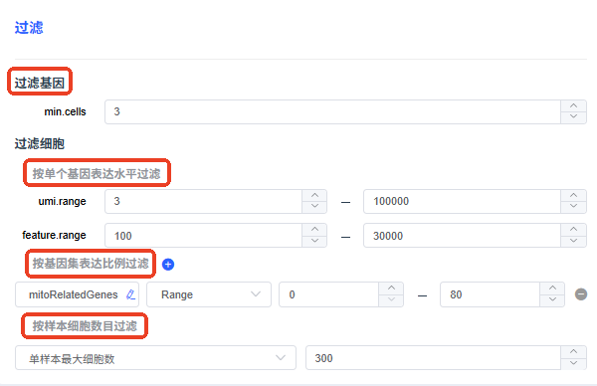
Task: Expand the 单样本最大细胞数 dropdown
Action: [x=155, y=357]
